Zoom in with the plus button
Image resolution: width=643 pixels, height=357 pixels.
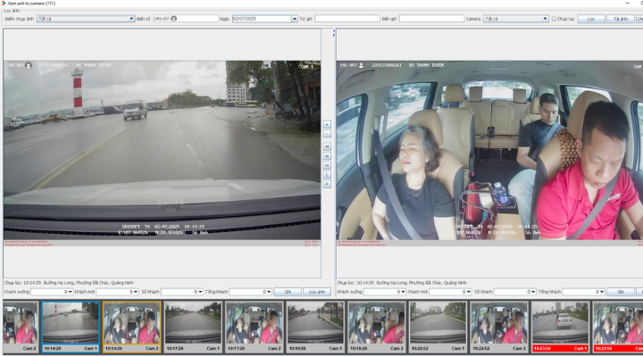(x=327, y=124)
